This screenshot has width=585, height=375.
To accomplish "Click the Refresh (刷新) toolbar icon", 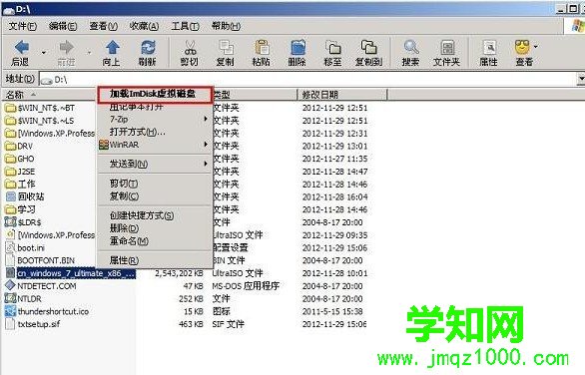I will point(148,48).
